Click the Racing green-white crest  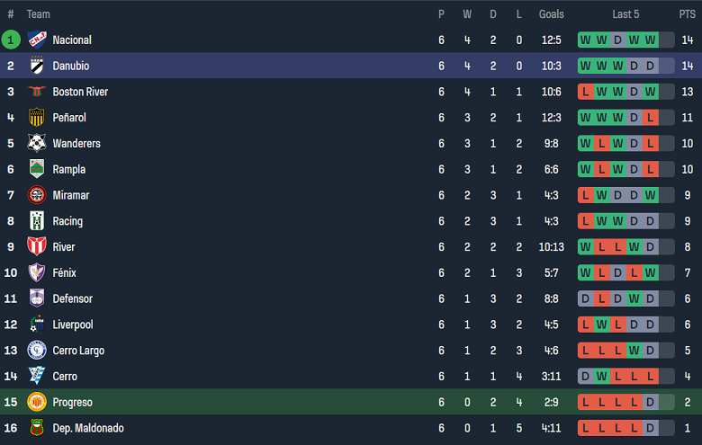[x=37, y=221]
